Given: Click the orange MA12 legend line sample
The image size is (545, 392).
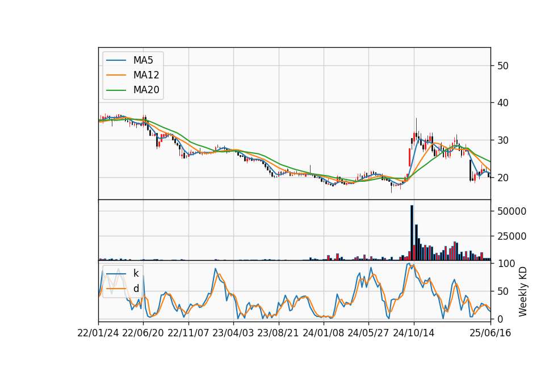Looking at the screenshot, I should tap(116, 75).
